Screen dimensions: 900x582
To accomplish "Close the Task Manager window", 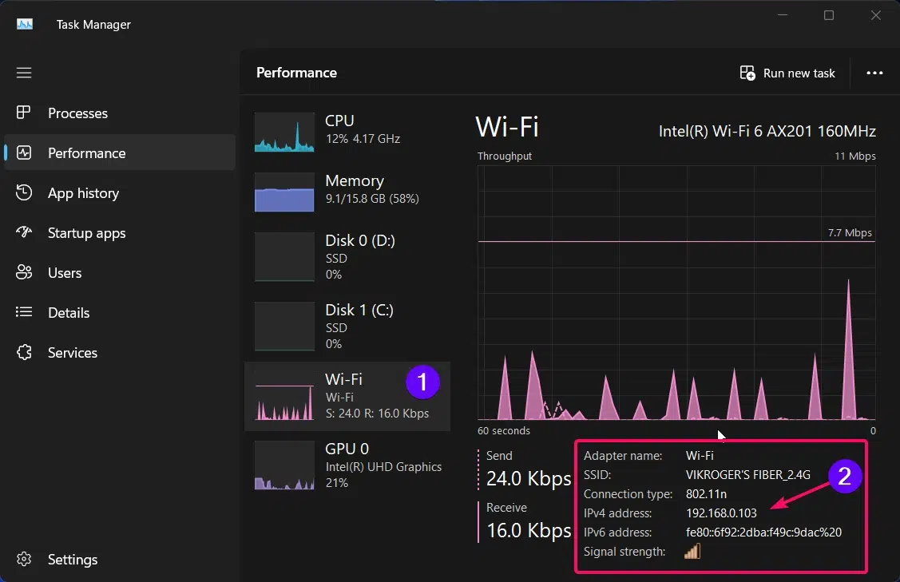I will pyautogui.click(x=875, y=15).
